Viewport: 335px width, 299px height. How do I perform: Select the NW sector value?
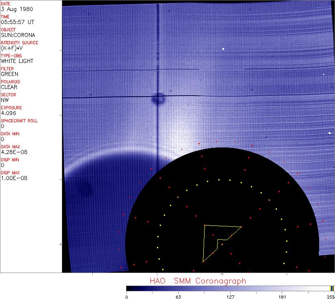(x=5, y=100)
